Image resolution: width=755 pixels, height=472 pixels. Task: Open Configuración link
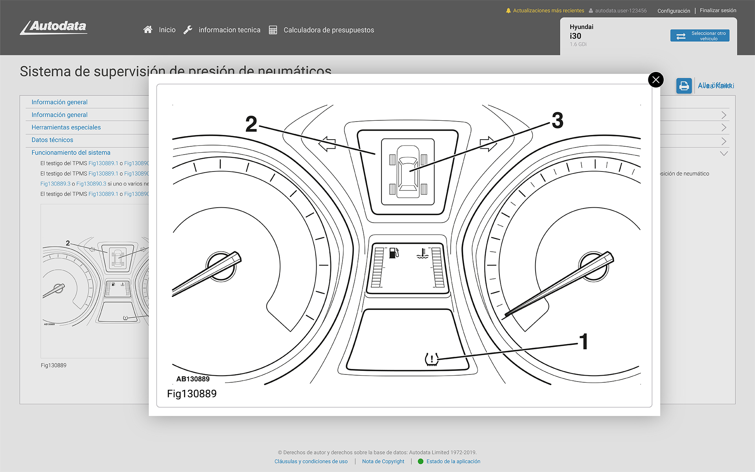pyautogui.click(x=673, y=11)
